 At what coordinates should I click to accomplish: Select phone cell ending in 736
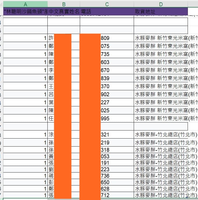point(107,176)
